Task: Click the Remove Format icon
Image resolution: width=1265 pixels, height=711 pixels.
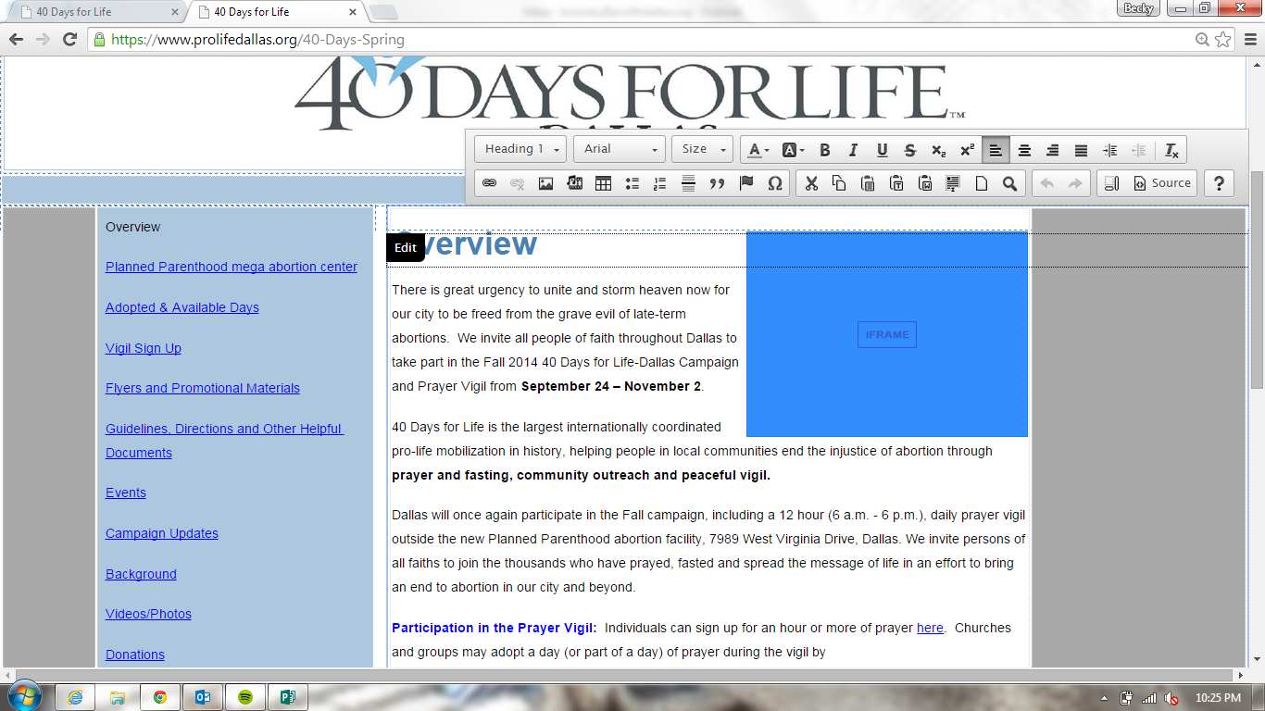Action: click(x=1171, y=150)
